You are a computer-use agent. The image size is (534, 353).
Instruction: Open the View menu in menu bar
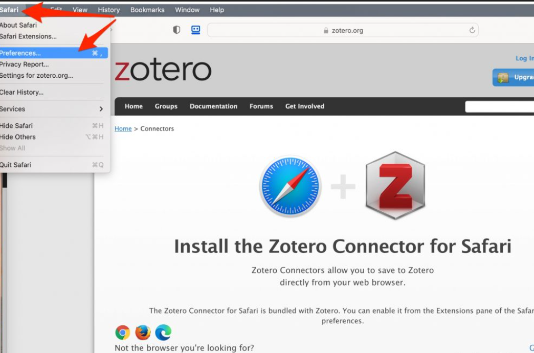(80, 10)
